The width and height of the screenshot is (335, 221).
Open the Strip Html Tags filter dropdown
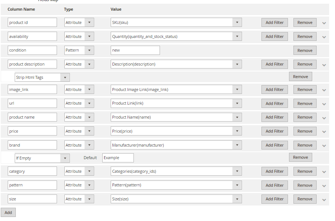click(42, 77)
